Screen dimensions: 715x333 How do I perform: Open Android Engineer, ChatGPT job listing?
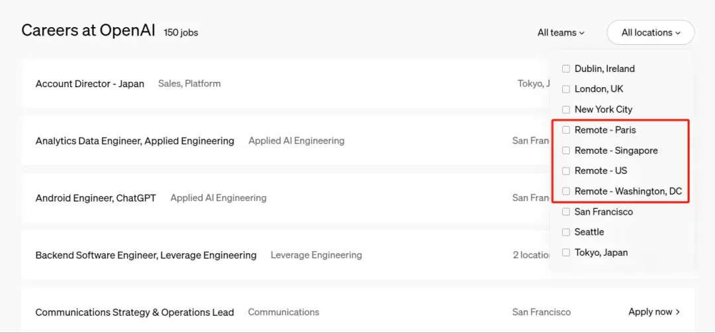tap(96, 198)
